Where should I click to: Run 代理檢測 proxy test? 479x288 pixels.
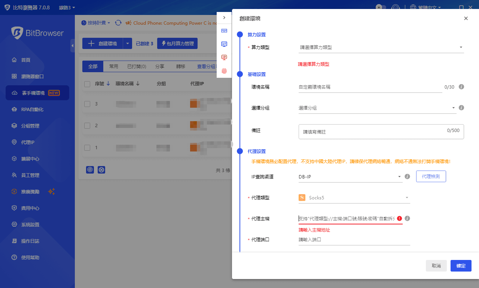click(x=431, y=176)
